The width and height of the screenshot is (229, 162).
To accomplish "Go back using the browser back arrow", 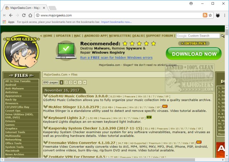I will pos(11,15).
